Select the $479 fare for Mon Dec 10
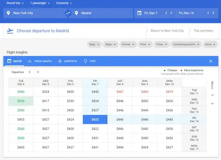221x160 pixels. 169,92
